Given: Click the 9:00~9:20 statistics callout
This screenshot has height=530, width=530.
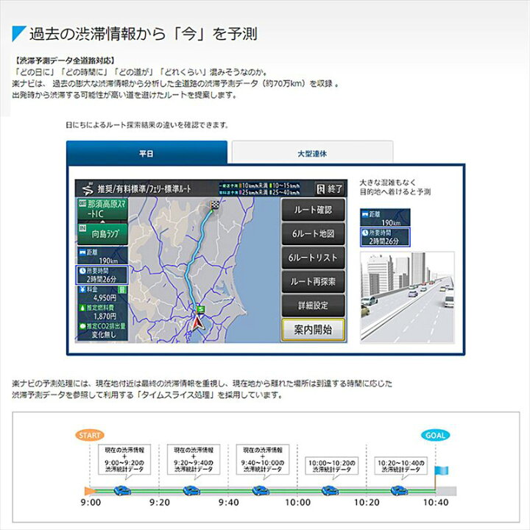Looking at the screenshot, I should coord(124,459).
